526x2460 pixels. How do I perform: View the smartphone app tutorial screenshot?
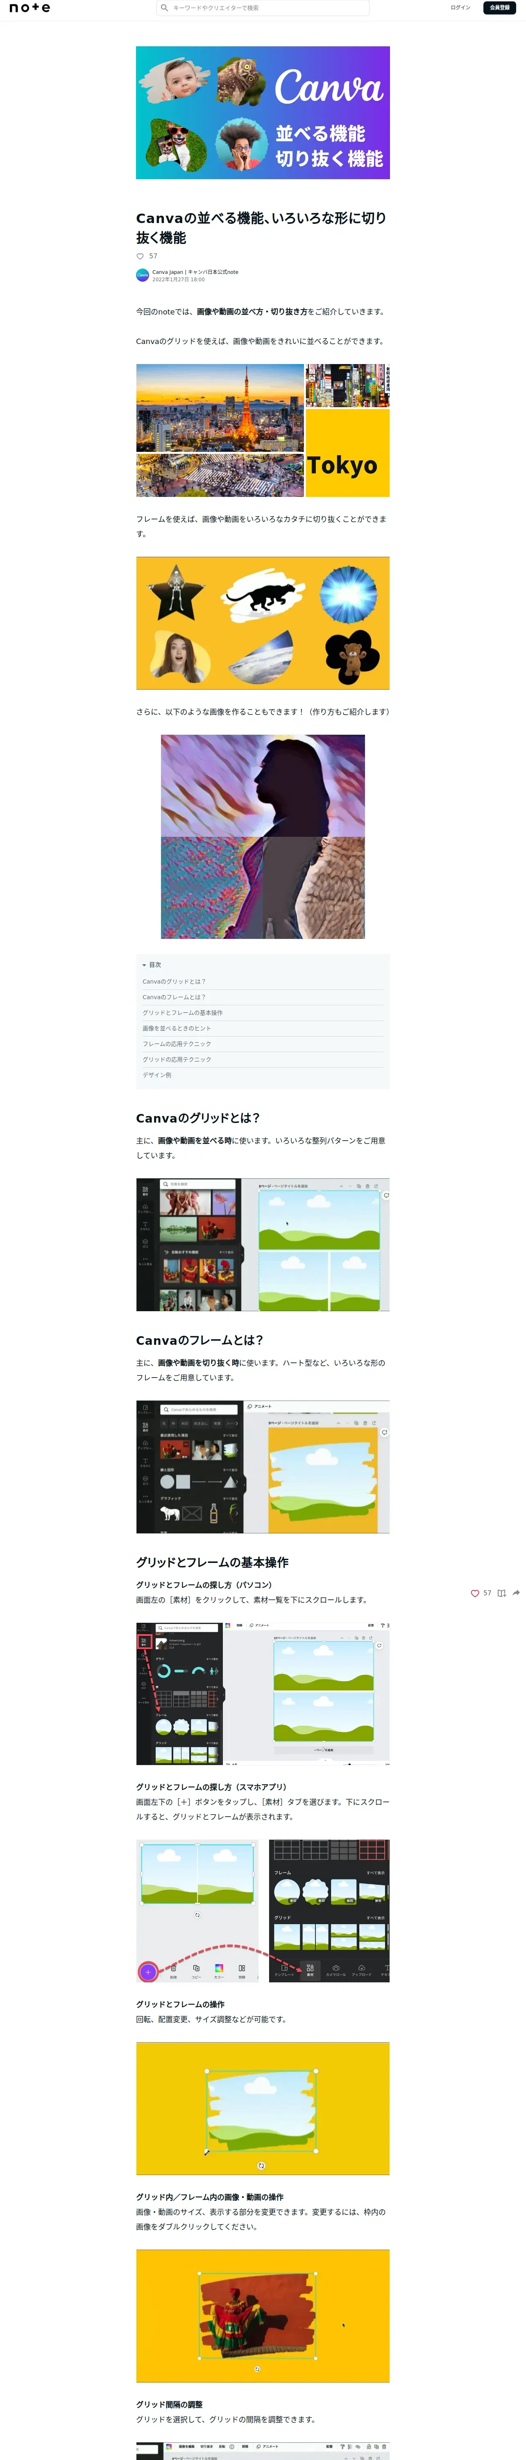tap(263, 1911)
